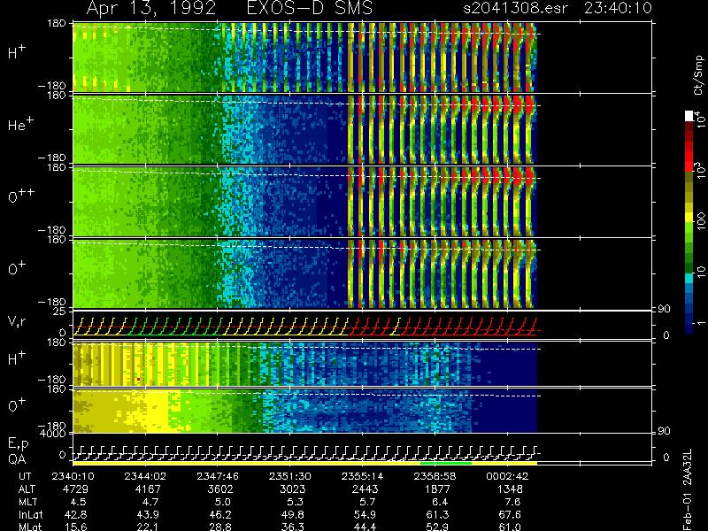Viewport: 708px width, 531px height.
Task: Click the "Ct/Smp" color bar unit label
Action: (699, 75)
